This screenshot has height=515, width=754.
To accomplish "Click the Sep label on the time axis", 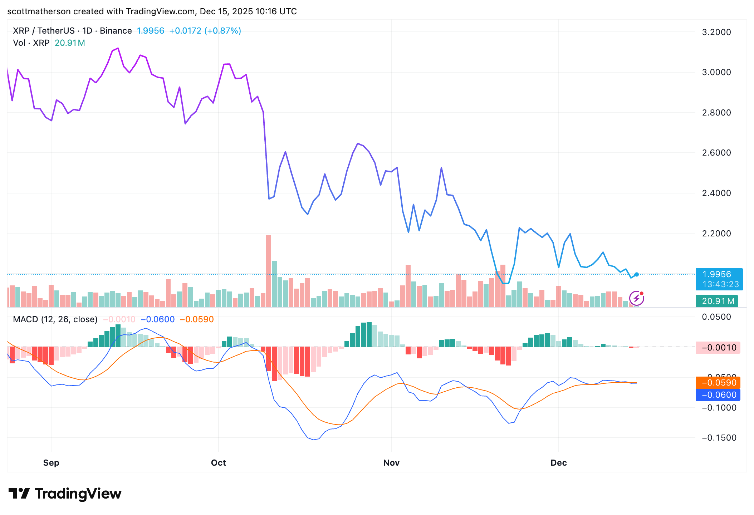I will pos(51,463).
